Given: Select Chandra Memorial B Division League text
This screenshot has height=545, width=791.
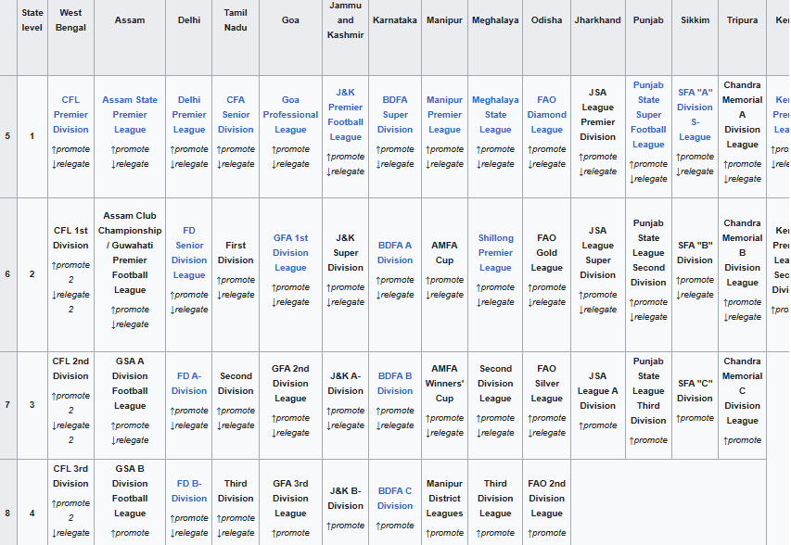Looking at the screenshot, I should pos(742,253).
